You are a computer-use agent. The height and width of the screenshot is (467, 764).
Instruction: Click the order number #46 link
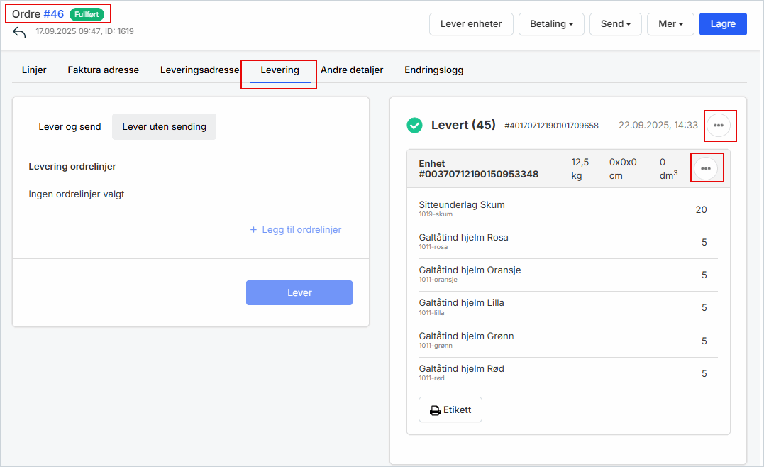(54, 14)
